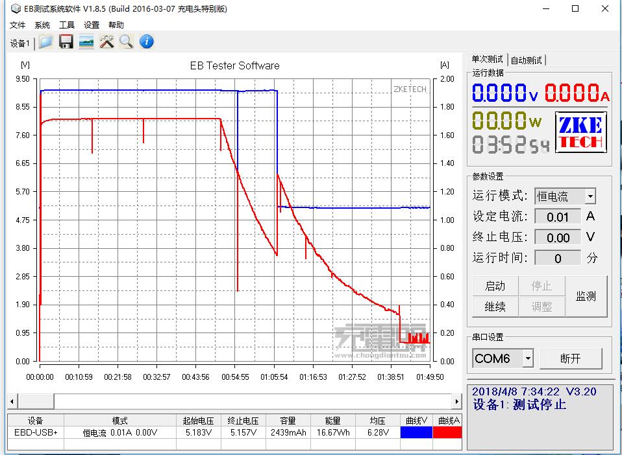Export a screenshot via the image toolbar icon

86,41
